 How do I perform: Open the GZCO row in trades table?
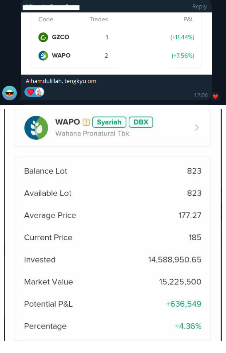click(x=116, y=37)
